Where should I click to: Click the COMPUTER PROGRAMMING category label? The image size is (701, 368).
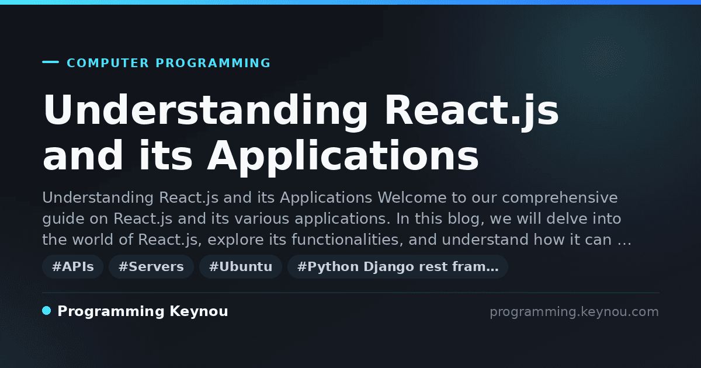pos(168,63)
